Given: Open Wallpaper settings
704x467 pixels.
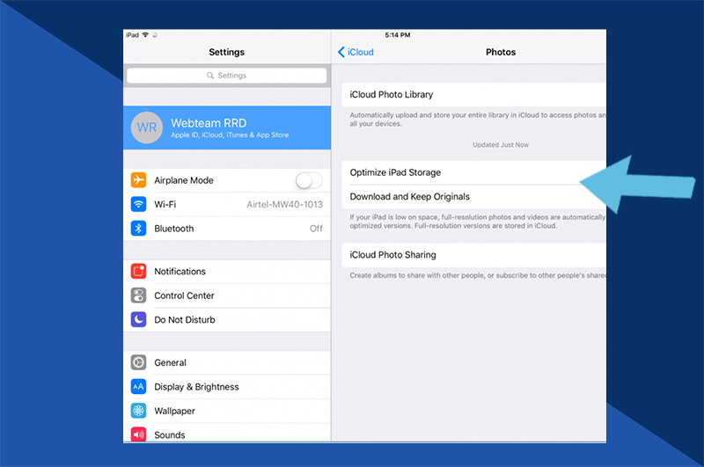Looking at the screenshot, I should pos(227,411).
